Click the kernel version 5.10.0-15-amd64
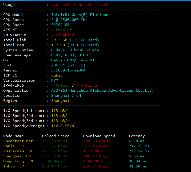The image size is (191, 172). coord(68,70)
